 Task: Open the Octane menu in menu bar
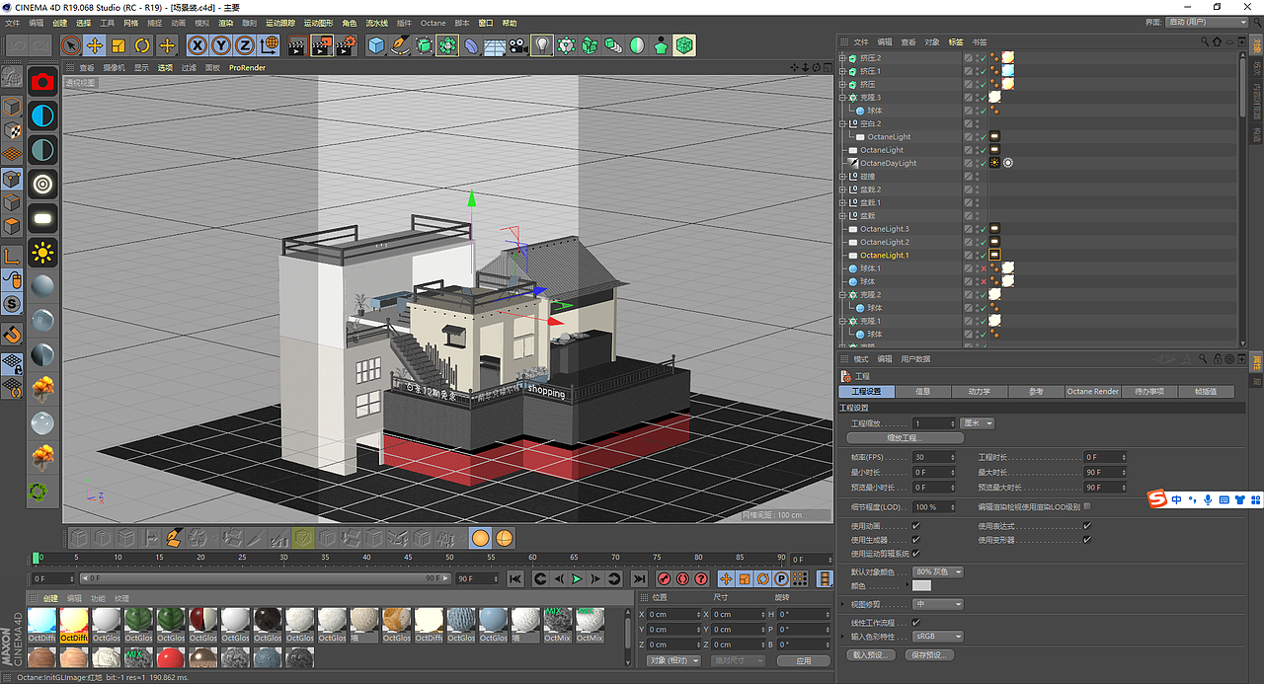pos(433,23)
